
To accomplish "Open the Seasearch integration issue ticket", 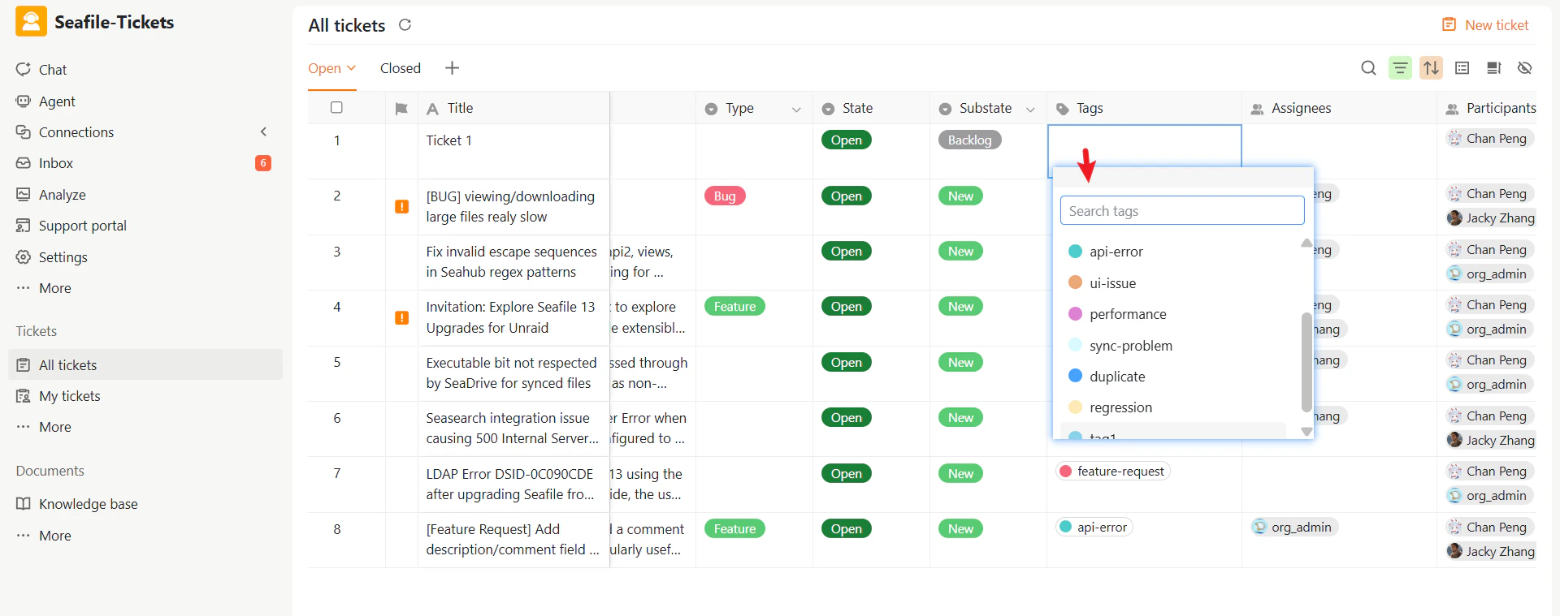I will point(512,429).
